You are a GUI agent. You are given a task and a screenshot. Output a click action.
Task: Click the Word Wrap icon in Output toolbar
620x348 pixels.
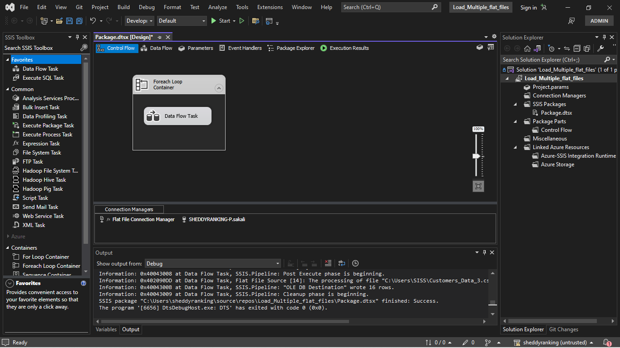click(341, 263)
